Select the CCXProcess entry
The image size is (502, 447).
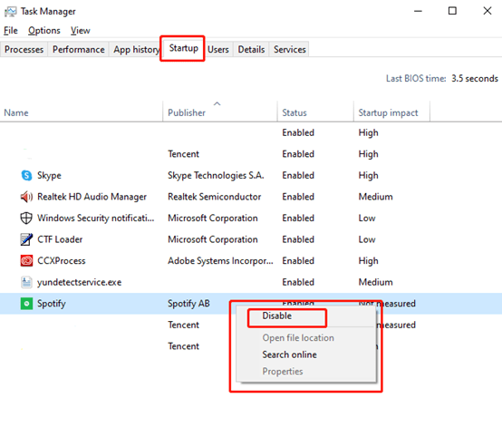[61, 261]
